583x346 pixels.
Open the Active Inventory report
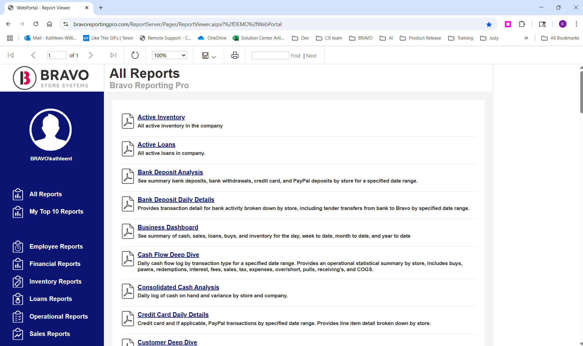click(161, 117)
